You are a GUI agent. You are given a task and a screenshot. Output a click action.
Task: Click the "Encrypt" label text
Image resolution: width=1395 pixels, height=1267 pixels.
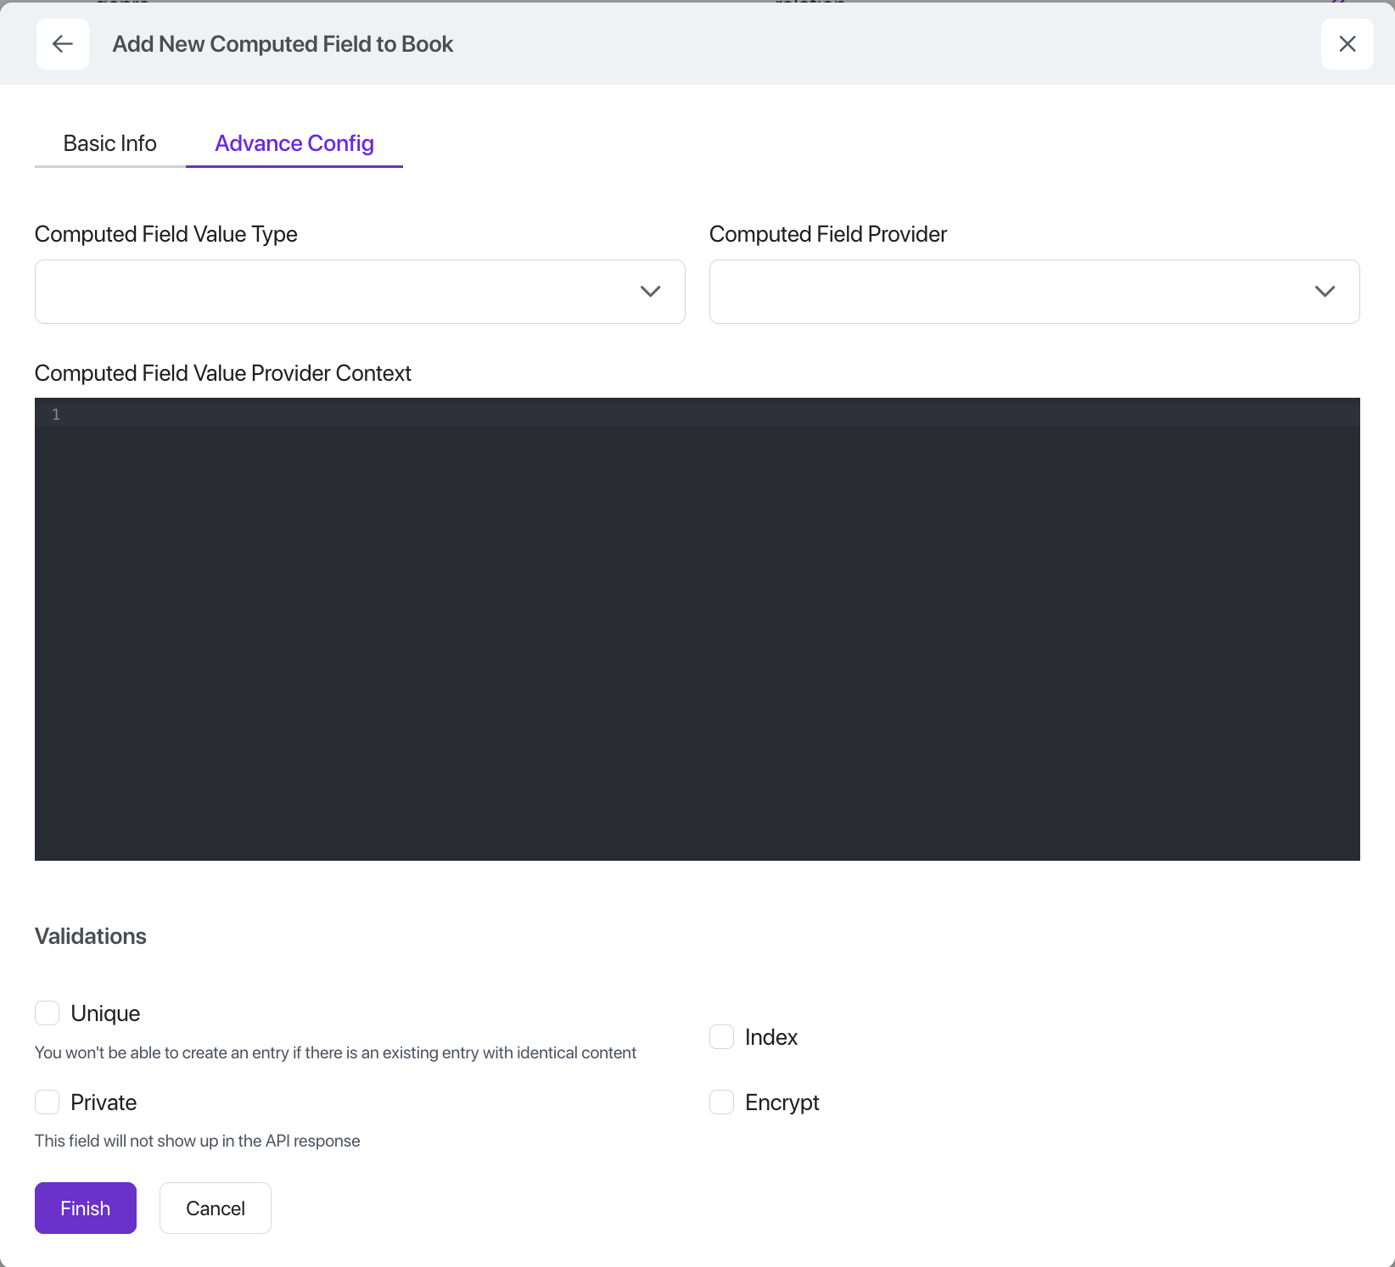tap(782, 1102)
